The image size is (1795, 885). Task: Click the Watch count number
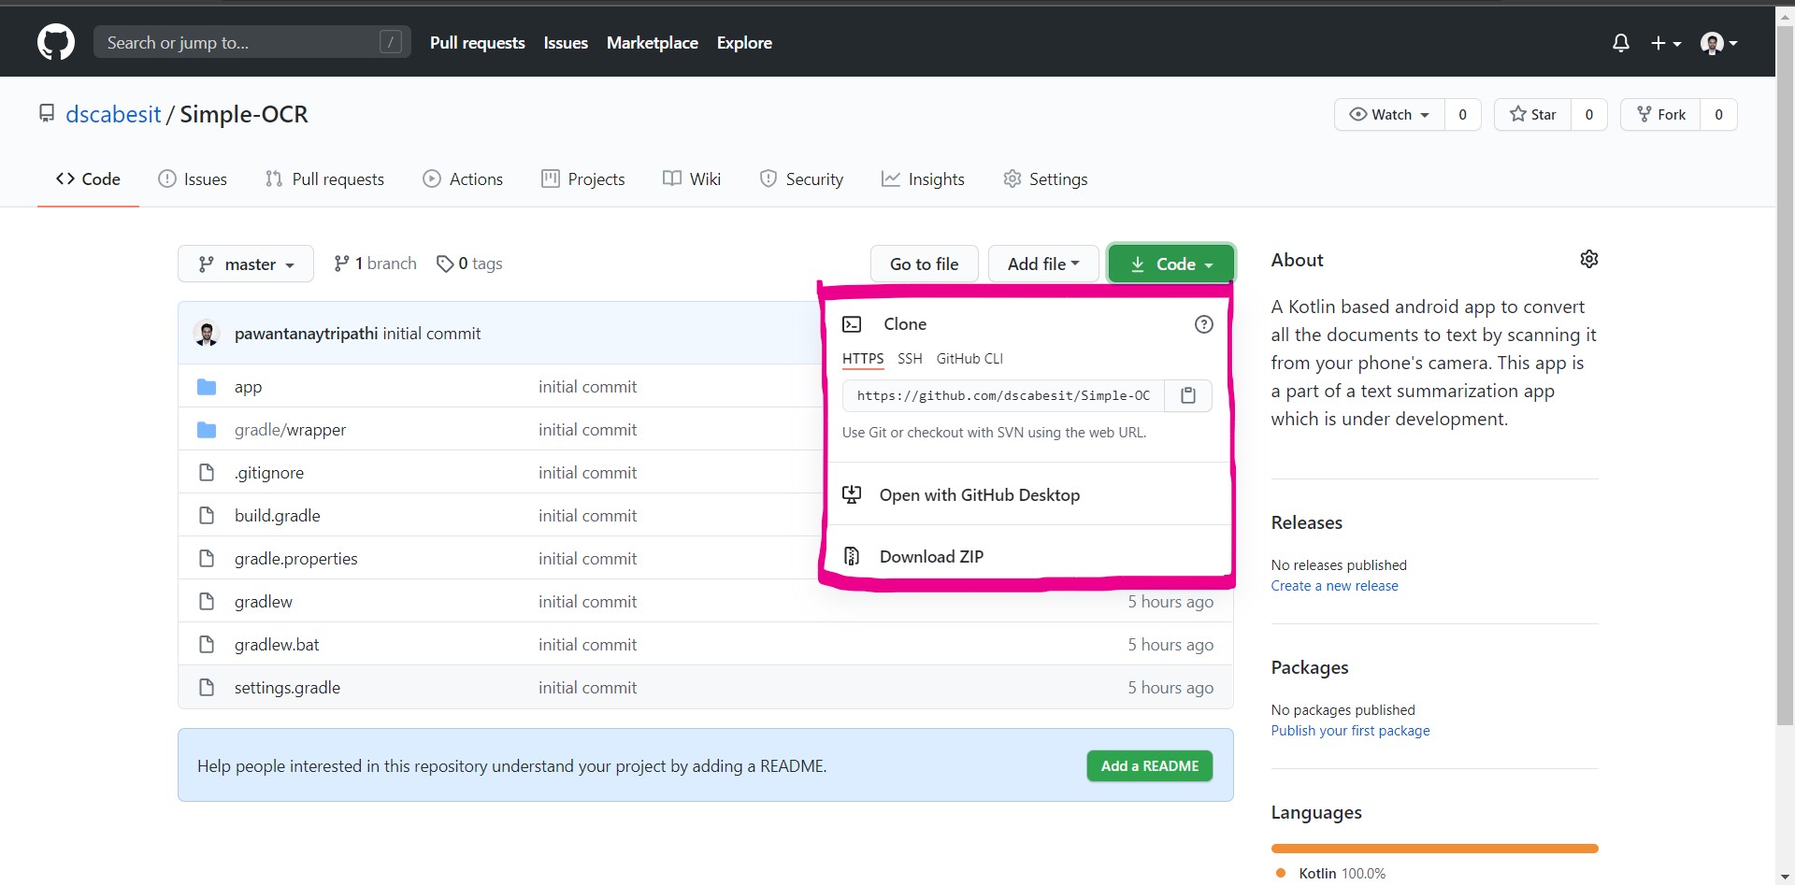[x=1463, y=115]
